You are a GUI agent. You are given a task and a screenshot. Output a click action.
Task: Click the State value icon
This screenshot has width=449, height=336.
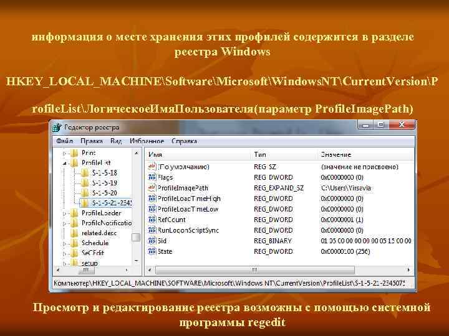[152, 251]
